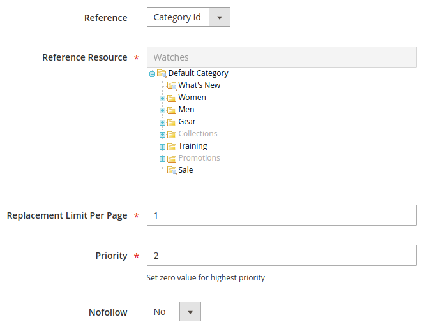Open the Nofollow dropdown
The width and height of the screenshot is (422, 327).
point(174,312)
